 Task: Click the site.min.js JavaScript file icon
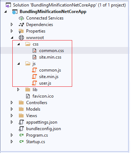(34, 77)
